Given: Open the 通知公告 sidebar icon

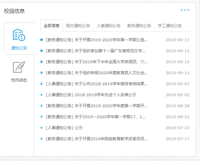Looking at the screenshot, I should (x=19, y=35).
